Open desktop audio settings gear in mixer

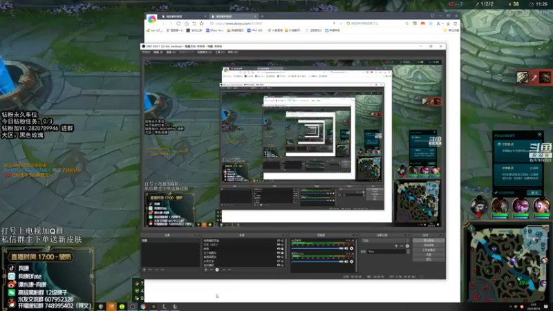click(352, 248)
